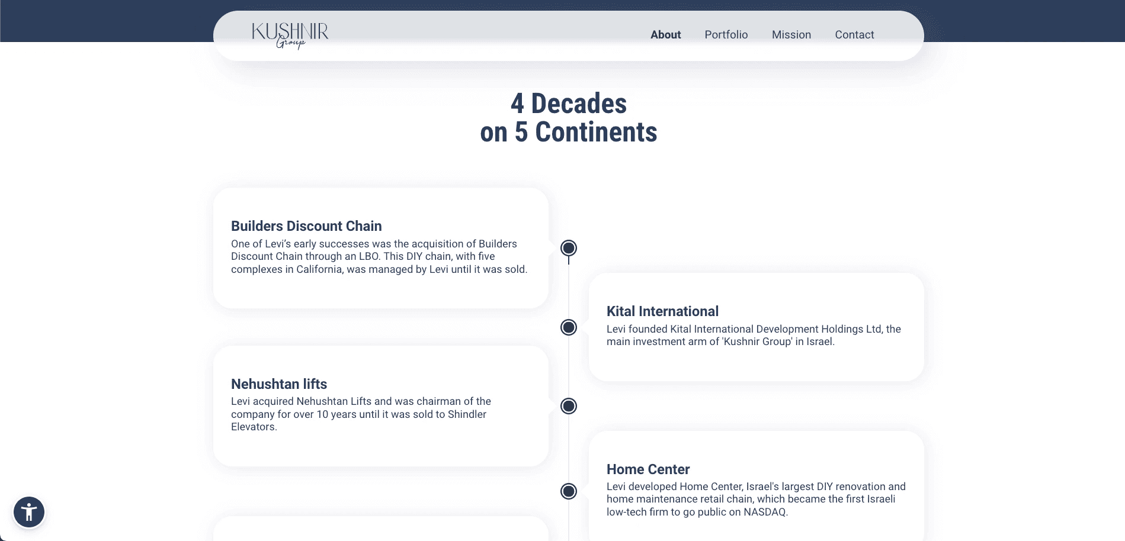The image size is (1125, 541).
Task: Select the Home Center timeline dot
Action: (569, 491)
